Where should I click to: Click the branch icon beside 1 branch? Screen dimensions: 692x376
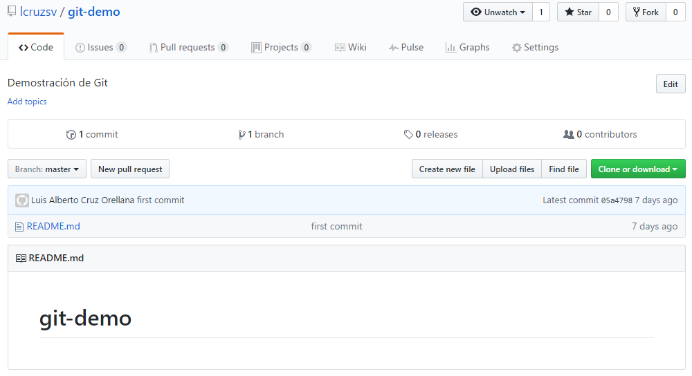(x=242, y=135)
